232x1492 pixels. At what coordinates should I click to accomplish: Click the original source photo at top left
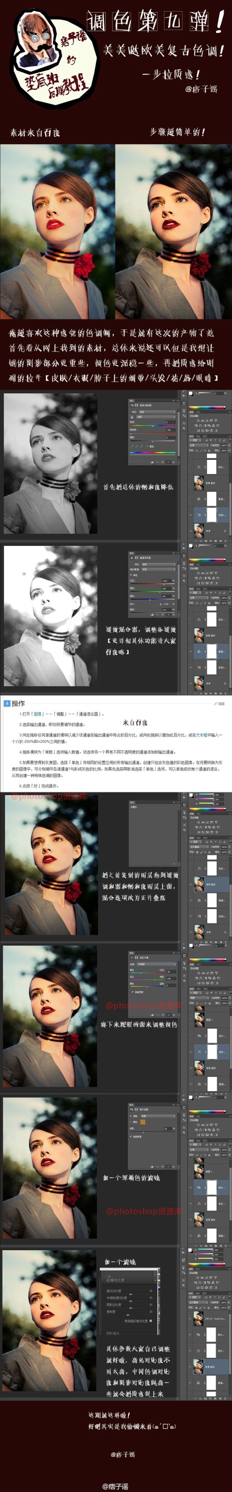pyautogui.click(x=57, y=232)
